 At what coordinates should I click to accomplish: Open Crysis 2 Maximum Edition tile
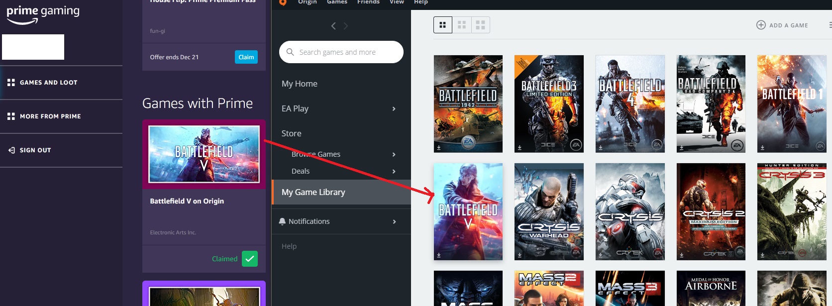coord(711,211)
